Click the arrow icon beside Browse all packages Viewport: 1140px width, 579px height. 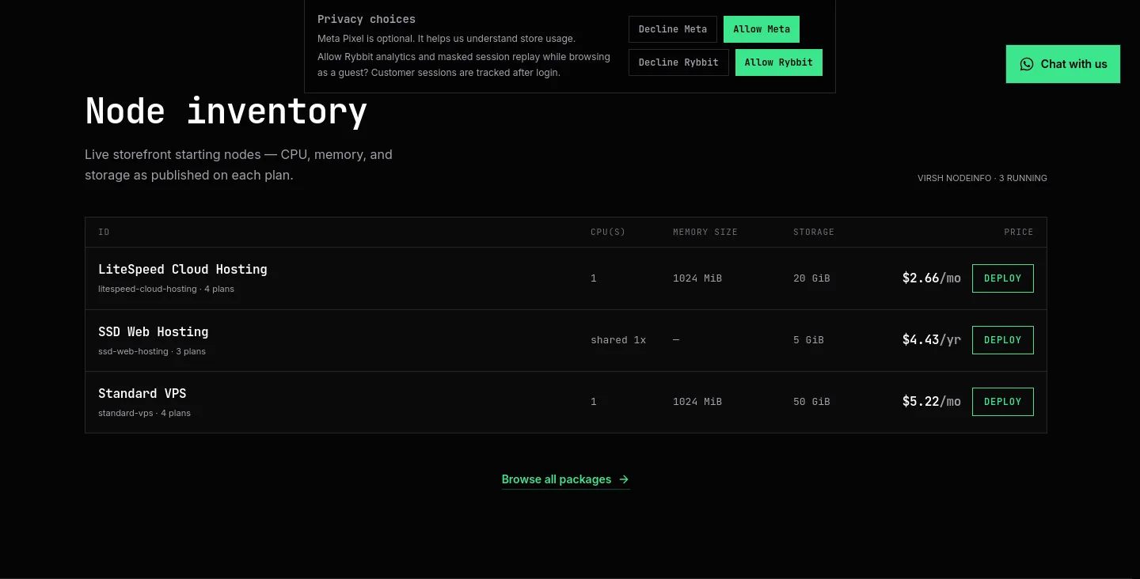624,479
